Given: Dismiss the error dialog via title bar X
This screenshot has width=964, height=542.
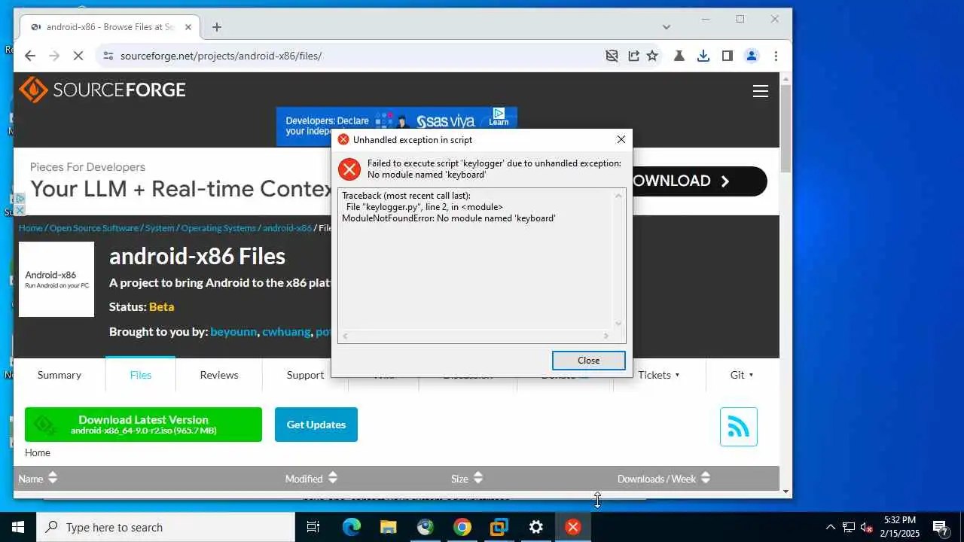Looking at the screenshot, I should (621, 139).
